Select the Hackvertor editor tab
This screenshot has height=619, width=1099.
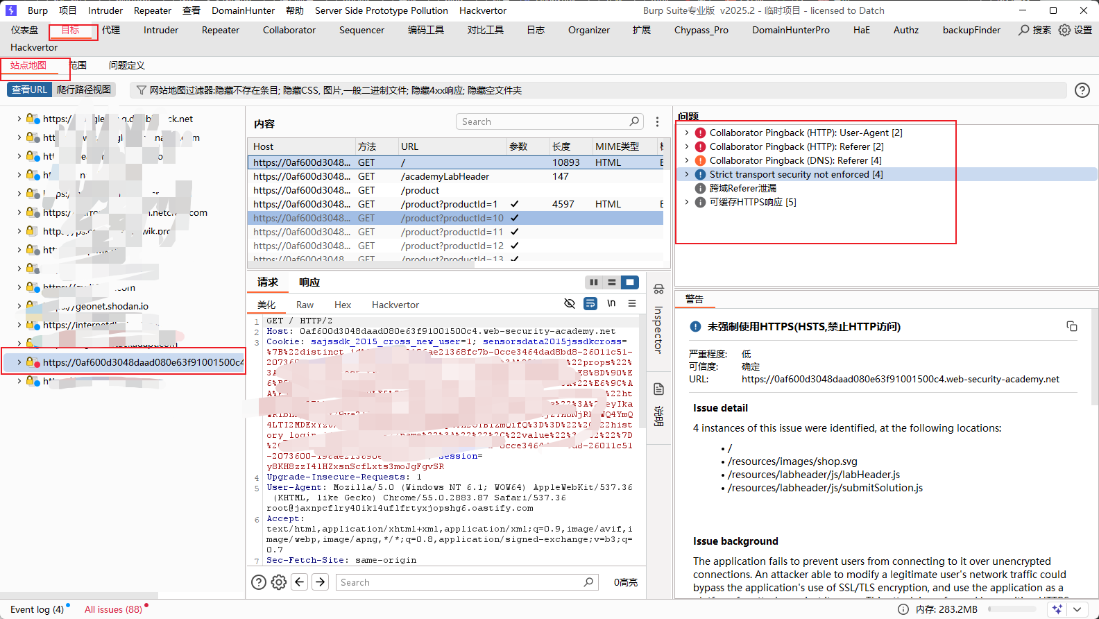click(395, 305)
